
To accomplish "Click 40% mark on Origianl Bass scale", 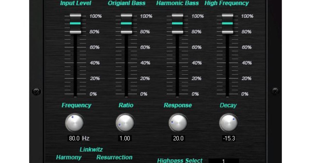I will (145, 63).
